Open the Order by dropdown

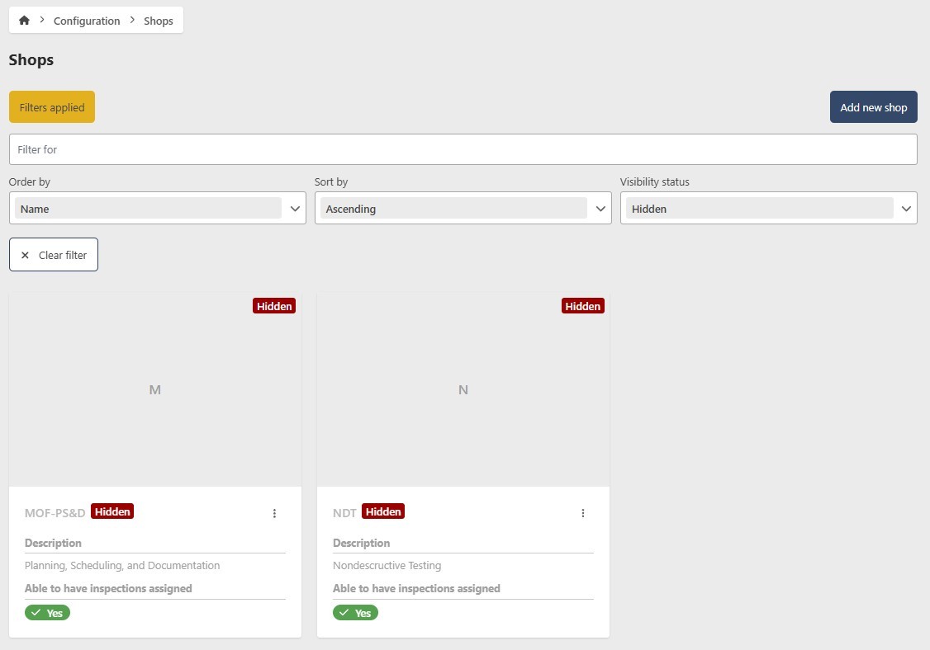point(158,208)
